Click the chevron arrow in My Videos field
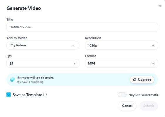165x117 pixels. point(73,45)
